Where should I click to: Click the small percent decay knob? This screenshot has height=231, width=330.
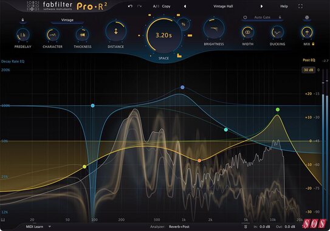tap(184, 24)
